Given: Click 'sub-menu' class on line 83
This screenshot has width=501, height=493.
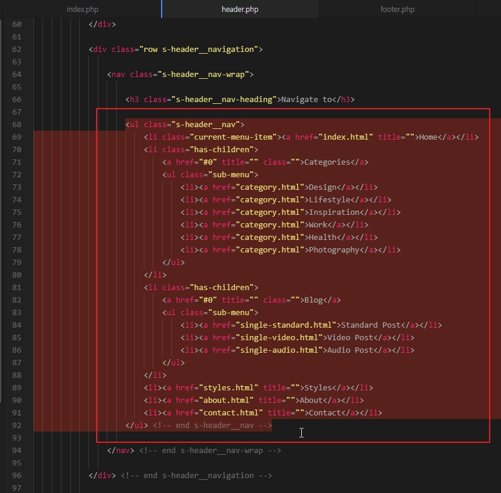Looking at the screenshot, I should pos(231,312).
